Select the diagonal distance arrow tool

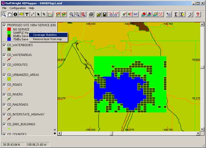point(33,14)
